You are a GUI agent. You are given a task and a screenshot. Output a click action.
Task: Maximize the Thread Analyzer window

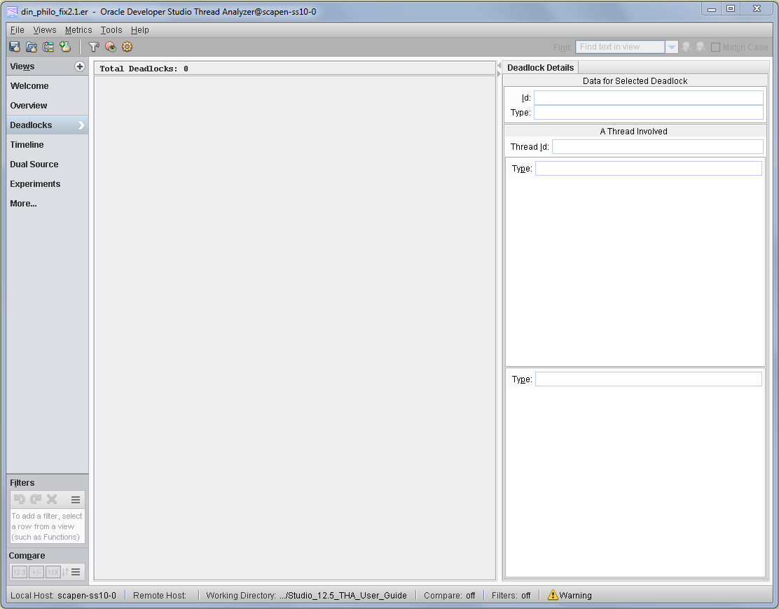click(731, 8)
